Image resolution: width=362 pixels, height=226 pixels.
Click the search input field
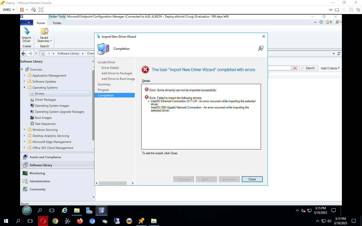coord(280,68)
